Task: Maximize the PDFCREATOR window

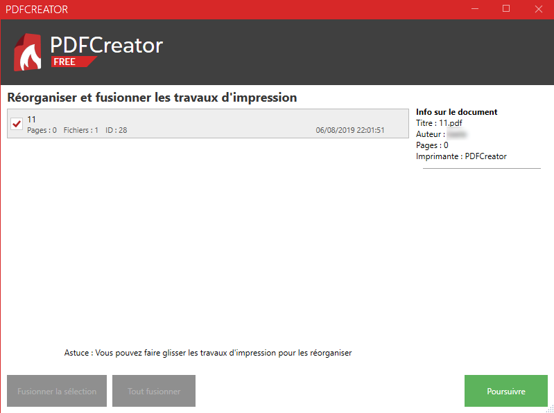Action: pos(506,9)
